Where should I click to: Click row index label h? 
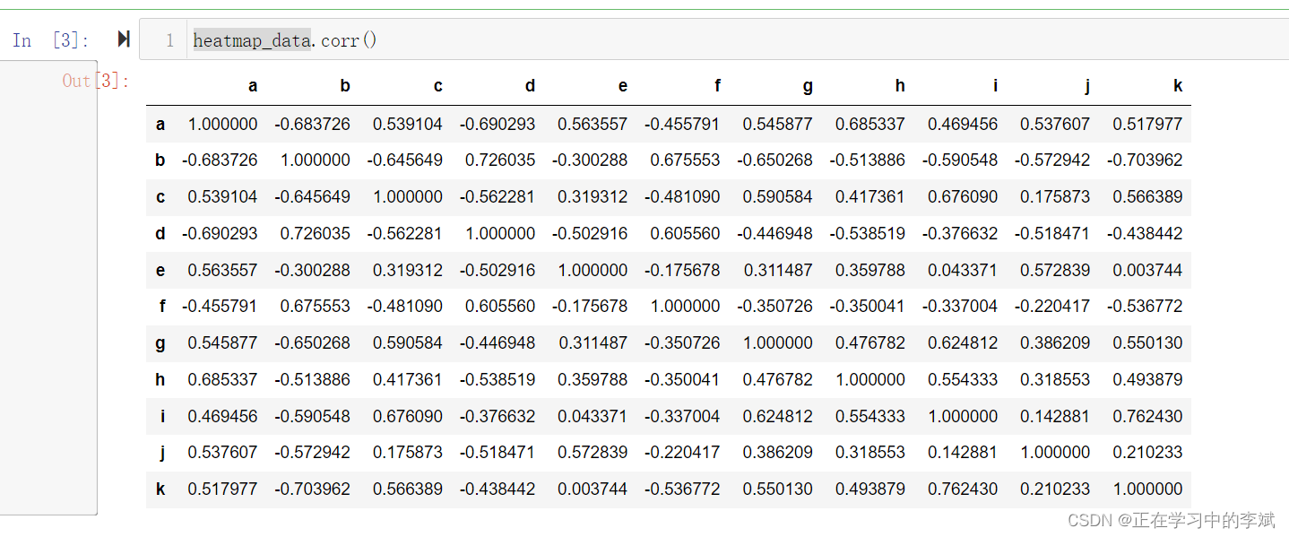(160, 379)
